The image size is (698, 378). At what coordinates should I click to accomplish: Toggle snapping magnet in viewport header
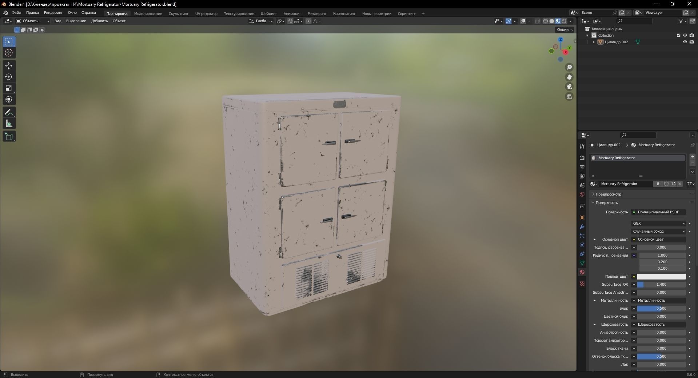point(290,21)
